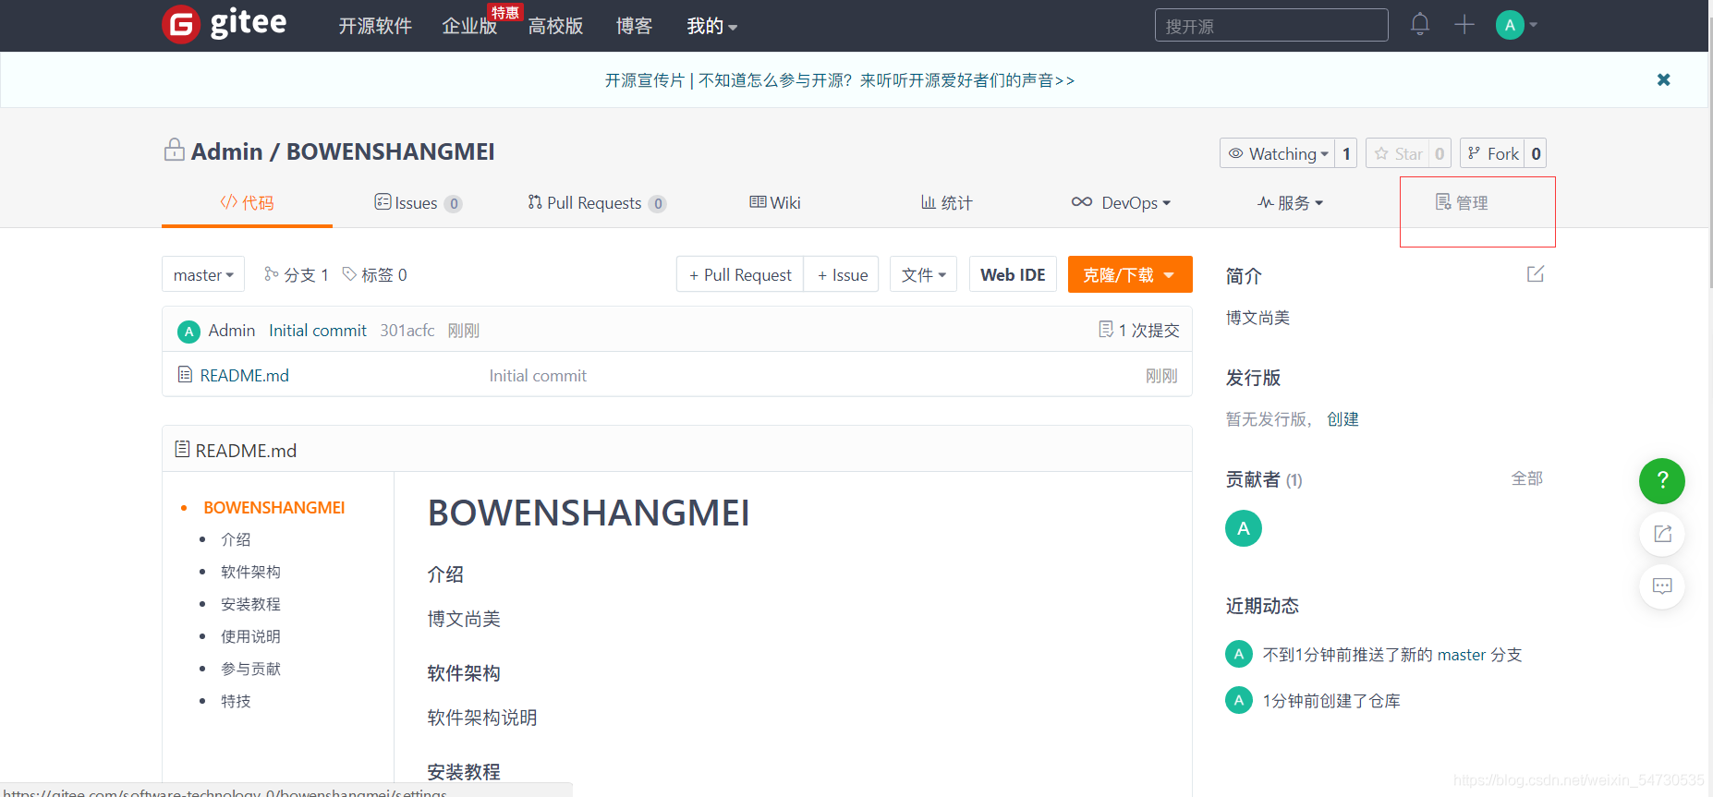Open contributor avatar A under 贡献者
This screenshot has width=1713, height=797.
click(x=1244, y=528)
